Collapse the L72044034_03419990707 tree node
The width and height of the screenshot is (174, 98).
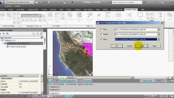2,43
